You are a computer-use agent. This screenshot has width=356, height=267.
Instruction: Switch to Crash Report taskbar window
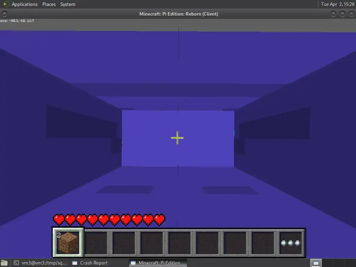pyautogui.click(x=90, y=263)
